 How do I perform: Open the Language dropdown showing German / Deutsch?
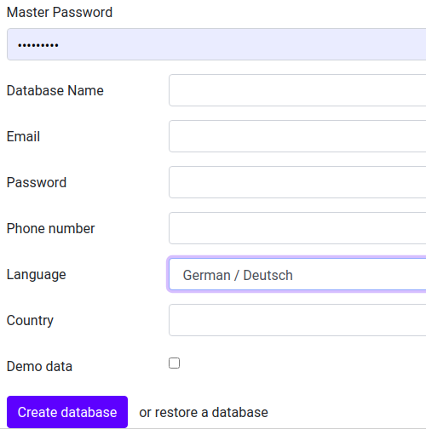point(297,274)
